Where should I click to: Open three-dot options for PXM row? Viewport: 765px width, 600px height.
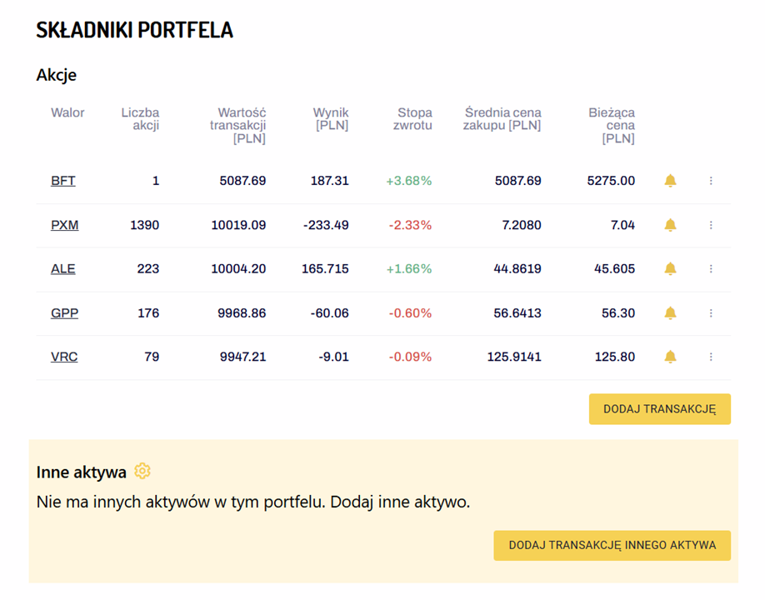(711, 225)
